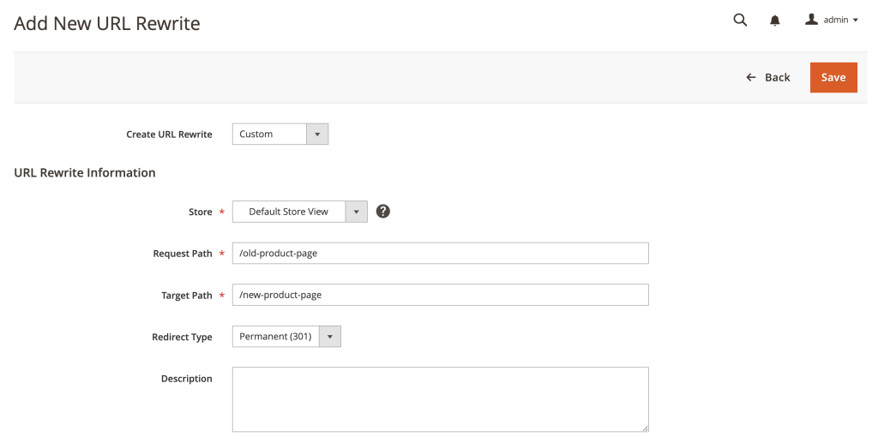
Task: Click the Store scope help question mark
Action: (383, 211)
